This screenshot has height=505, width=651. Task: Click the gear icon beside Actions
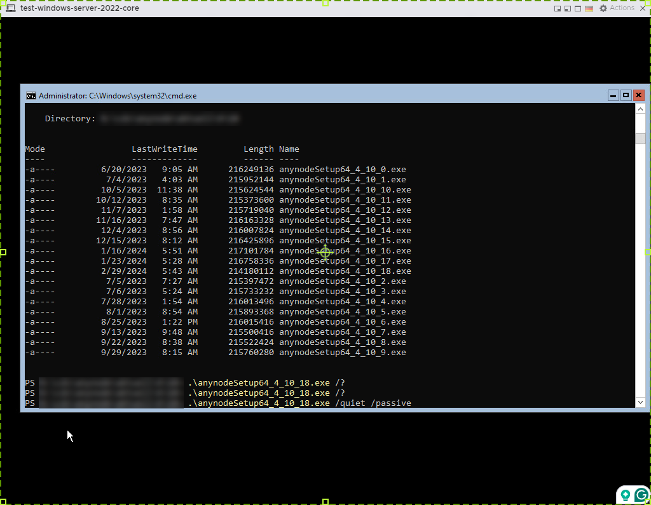pos(603,8)
